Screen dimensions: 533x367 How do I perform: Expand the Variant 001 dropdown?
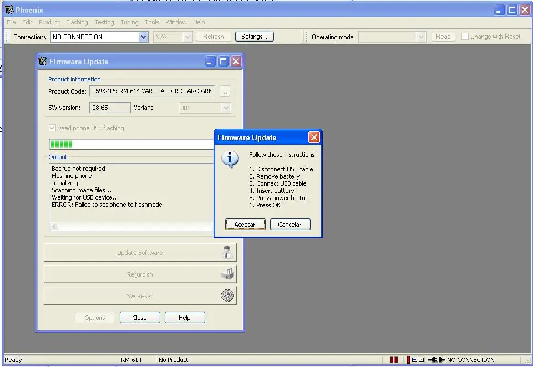[226, 108]
